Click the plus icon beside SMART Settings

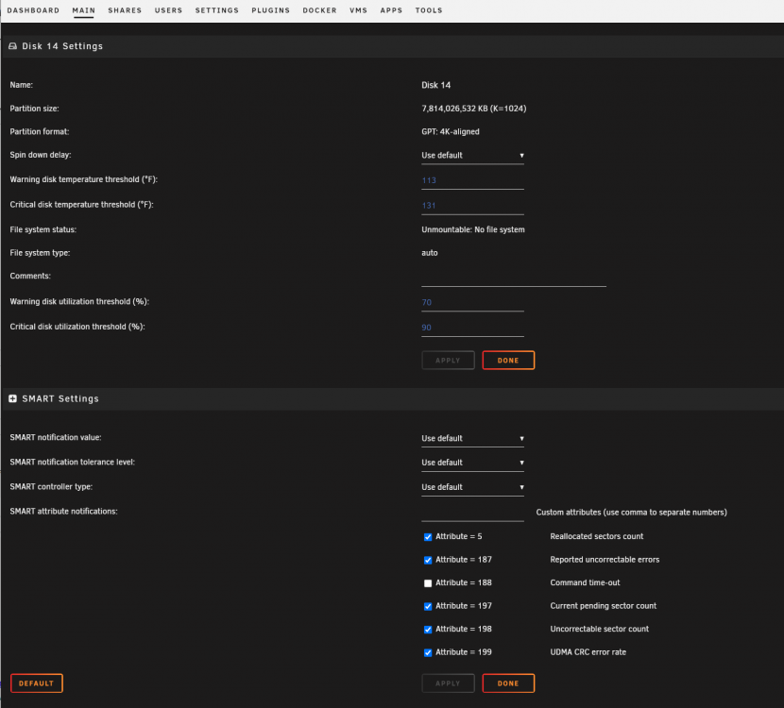point(12,398)
